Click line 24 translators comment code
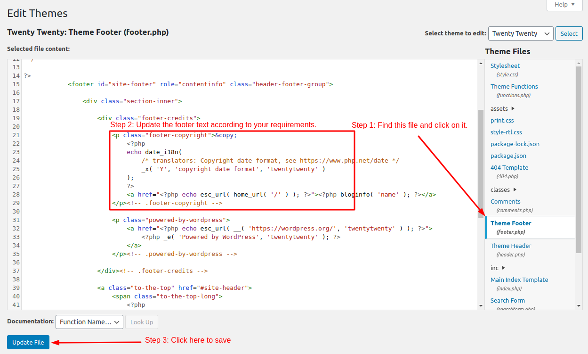This screenshot has height=354, width=588. (270, 161)
